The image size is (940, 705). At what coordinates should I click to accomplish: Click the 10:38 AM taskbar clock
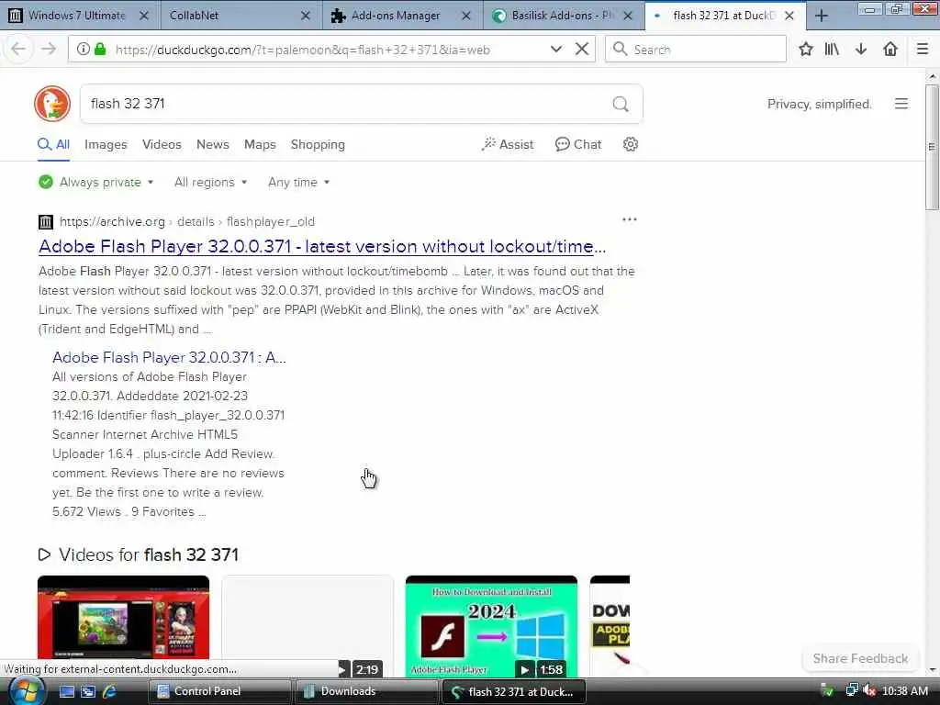904,691
